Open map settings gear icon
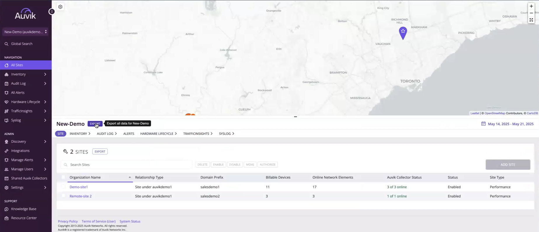539x232 pixels. tap(60, 7)
